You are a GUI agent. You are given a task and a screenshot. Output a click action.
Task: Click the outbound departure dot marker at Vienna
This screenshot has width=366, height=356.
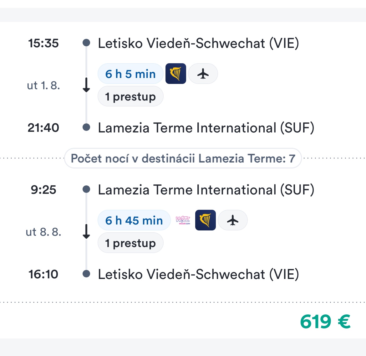tap(86, 43)
